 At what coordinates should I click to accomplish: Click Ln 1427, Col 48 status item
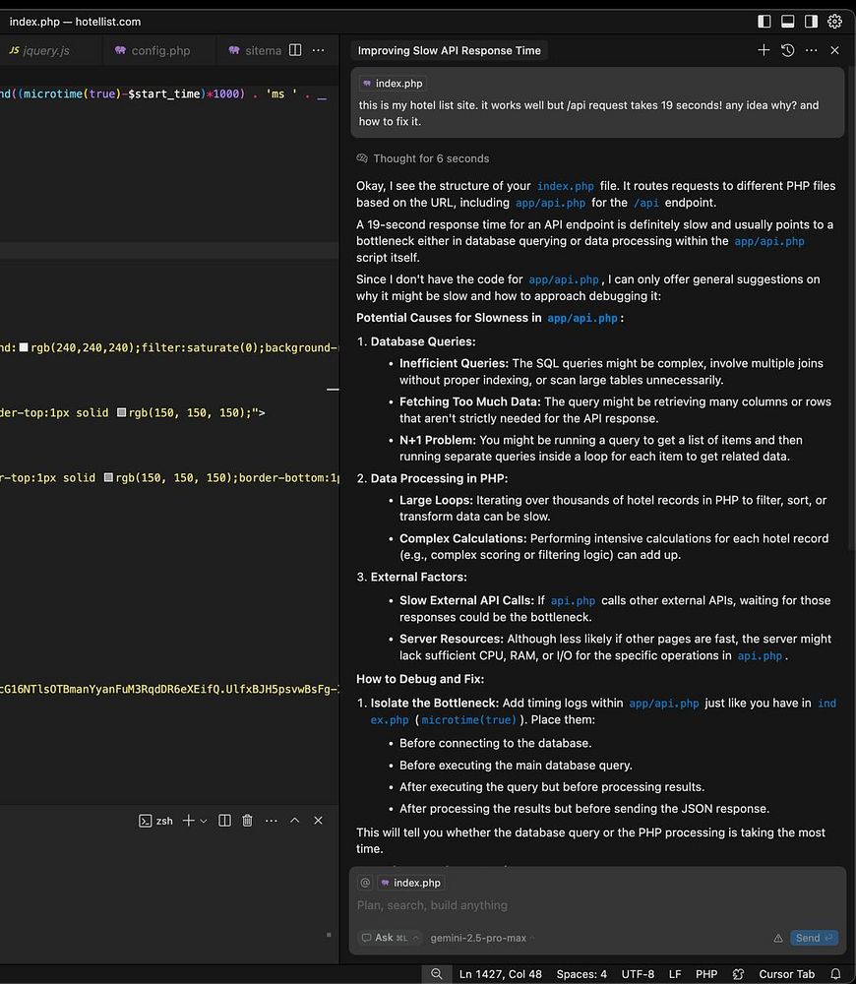[500, 974]
